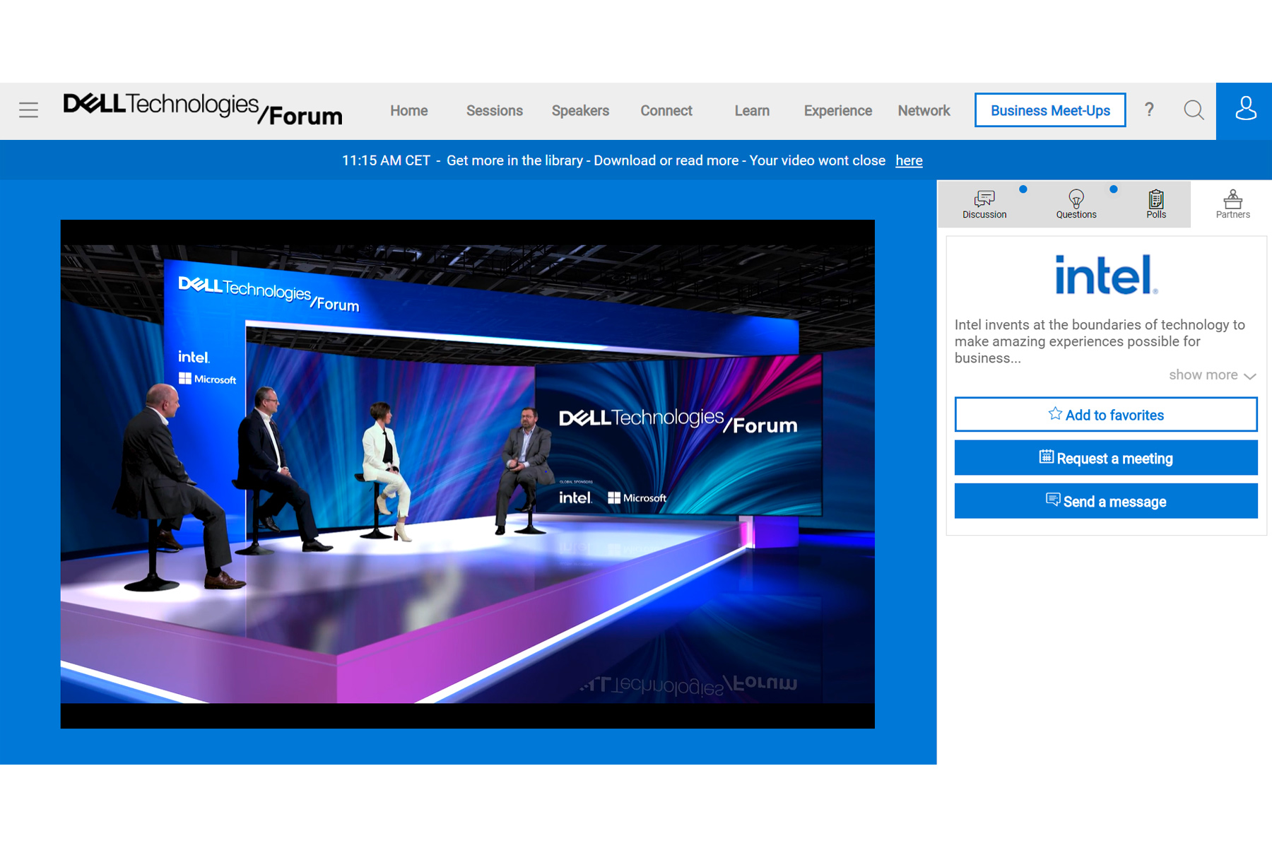
Task: Click the Business Meet-Ups button
Action: point(1050,110)
